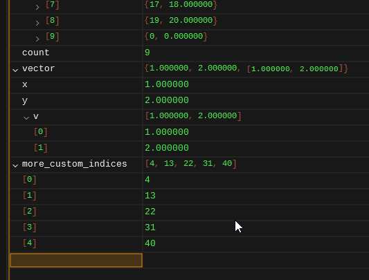Click value {0, 0.000000}
The image size is (369, 280).
point(176,37)
